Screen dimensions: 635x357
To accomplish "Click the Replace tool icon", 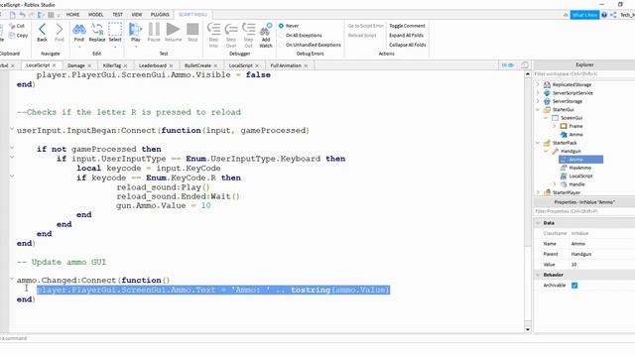I will coord(97,29).
